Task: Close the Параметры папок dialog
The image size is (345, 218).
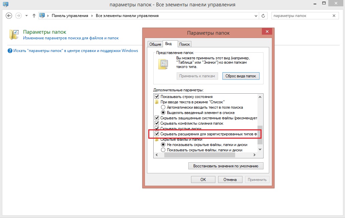Action: 267,32
